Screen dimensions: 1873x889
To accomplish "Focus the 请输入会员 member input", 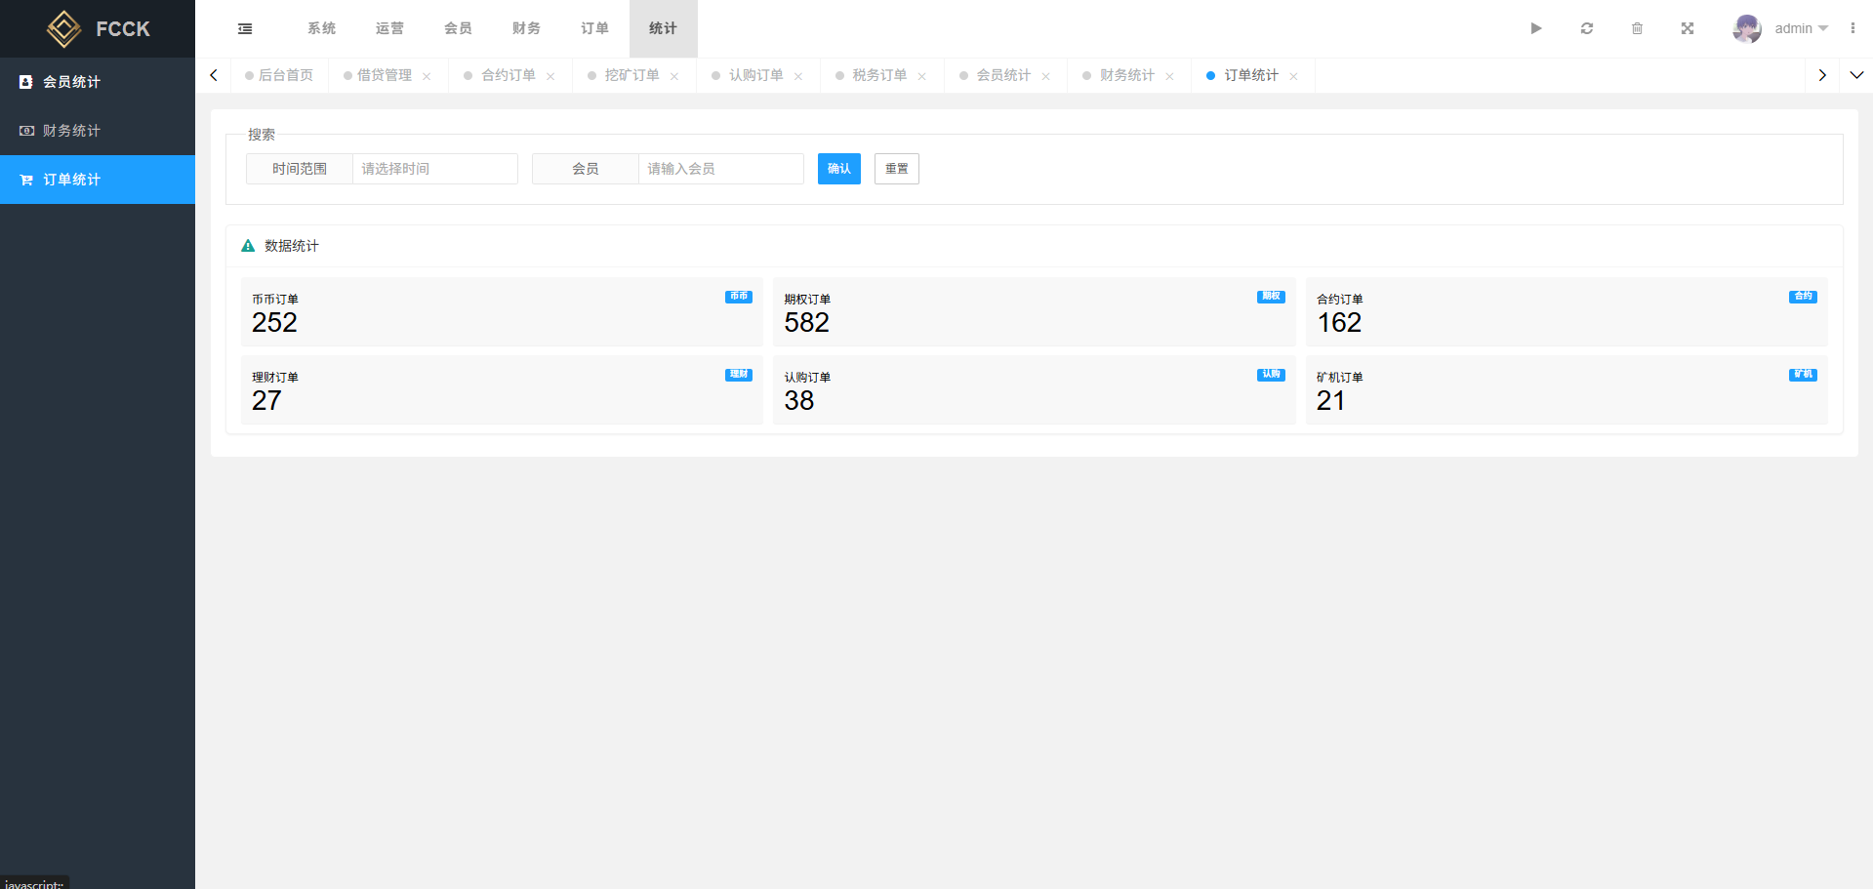I will click(721, 169).
